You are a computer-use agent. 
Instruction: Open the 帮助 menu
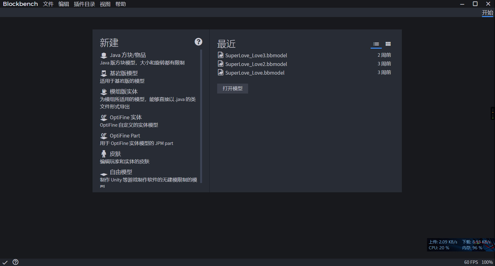coord(121,4)
